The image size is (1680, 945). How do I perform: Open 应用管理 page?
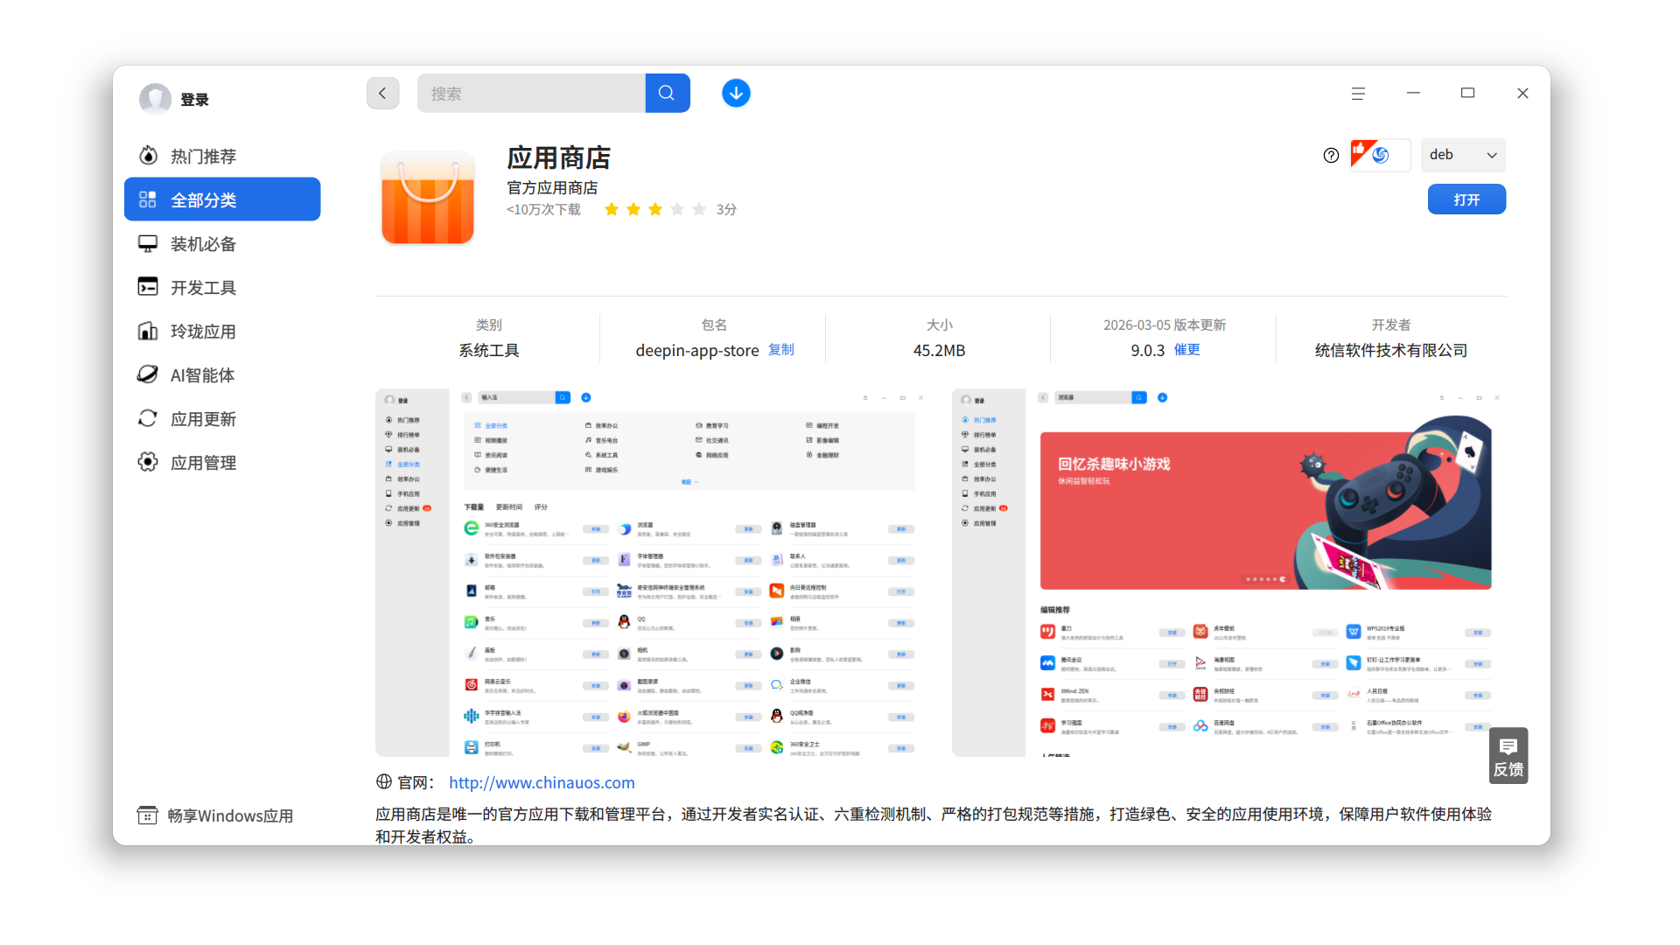(222, 462)
